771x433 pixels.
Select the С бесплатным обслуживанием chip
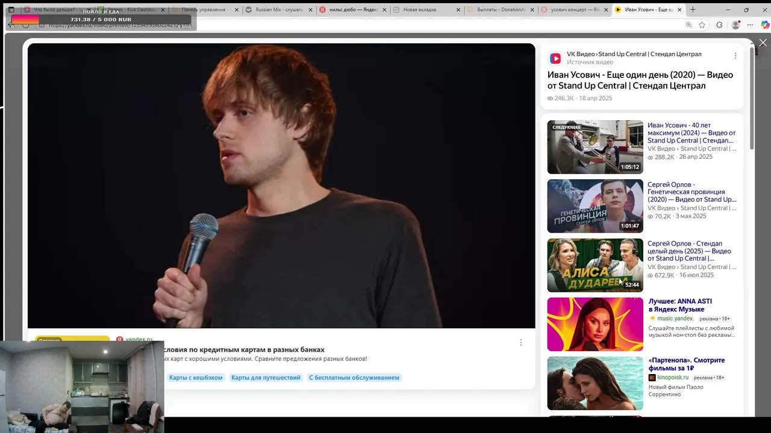click(354, 378)
